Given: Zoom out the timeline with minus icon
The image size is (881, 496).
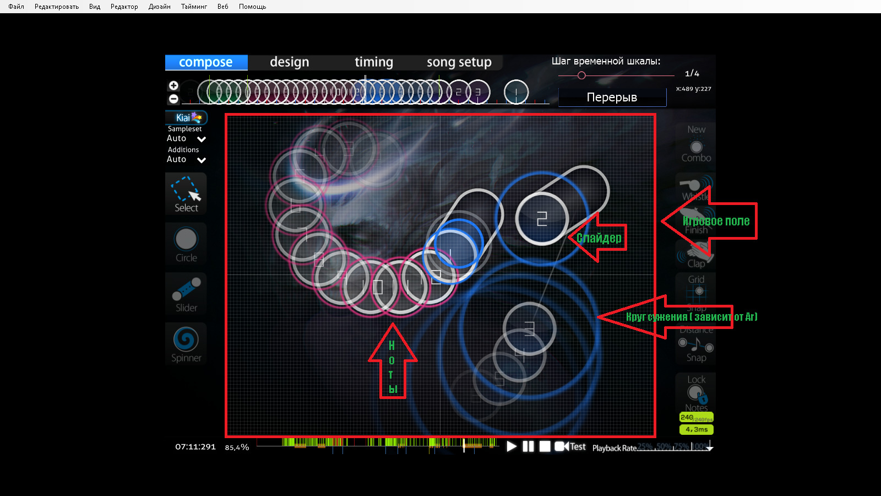Looking at the screenshot, I should (x=173, y=99).
